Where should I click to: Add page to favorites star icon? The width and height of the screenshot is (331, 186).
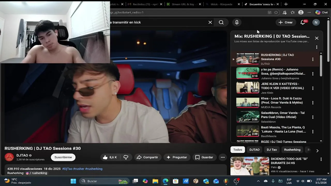pyautogui.click(x=276, y=12)
